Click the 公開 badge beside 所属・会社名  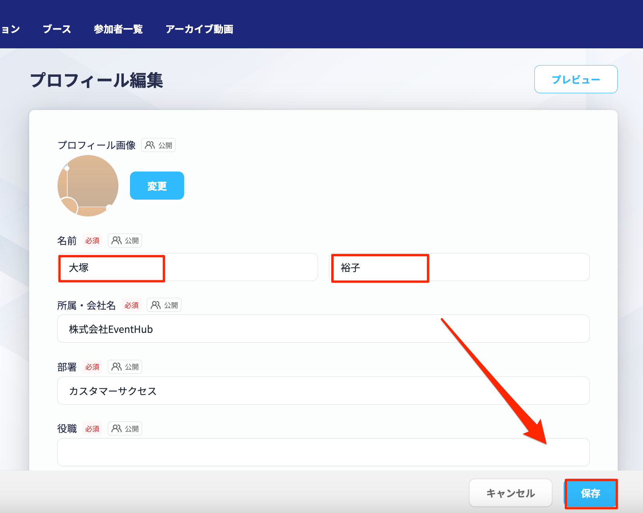coord(164,305)
